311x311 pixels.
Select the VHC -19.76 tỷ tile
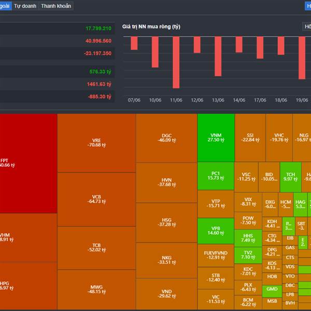pyautogui.click(x=279, y=138)
